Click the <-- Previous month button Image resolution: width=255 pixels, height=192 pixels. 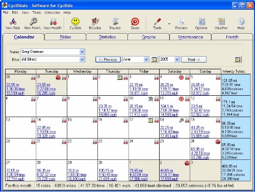point(108,60)
